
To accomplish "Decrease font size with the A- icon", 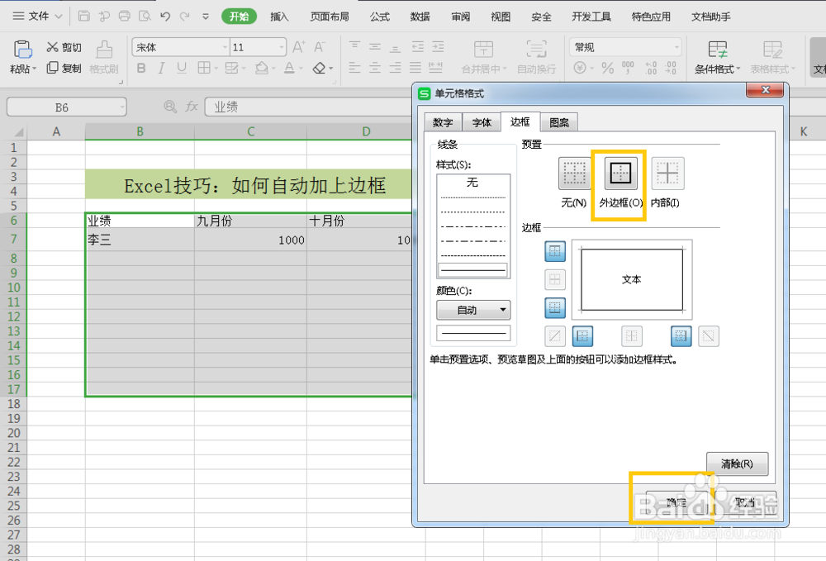I will tap(319, 47).
